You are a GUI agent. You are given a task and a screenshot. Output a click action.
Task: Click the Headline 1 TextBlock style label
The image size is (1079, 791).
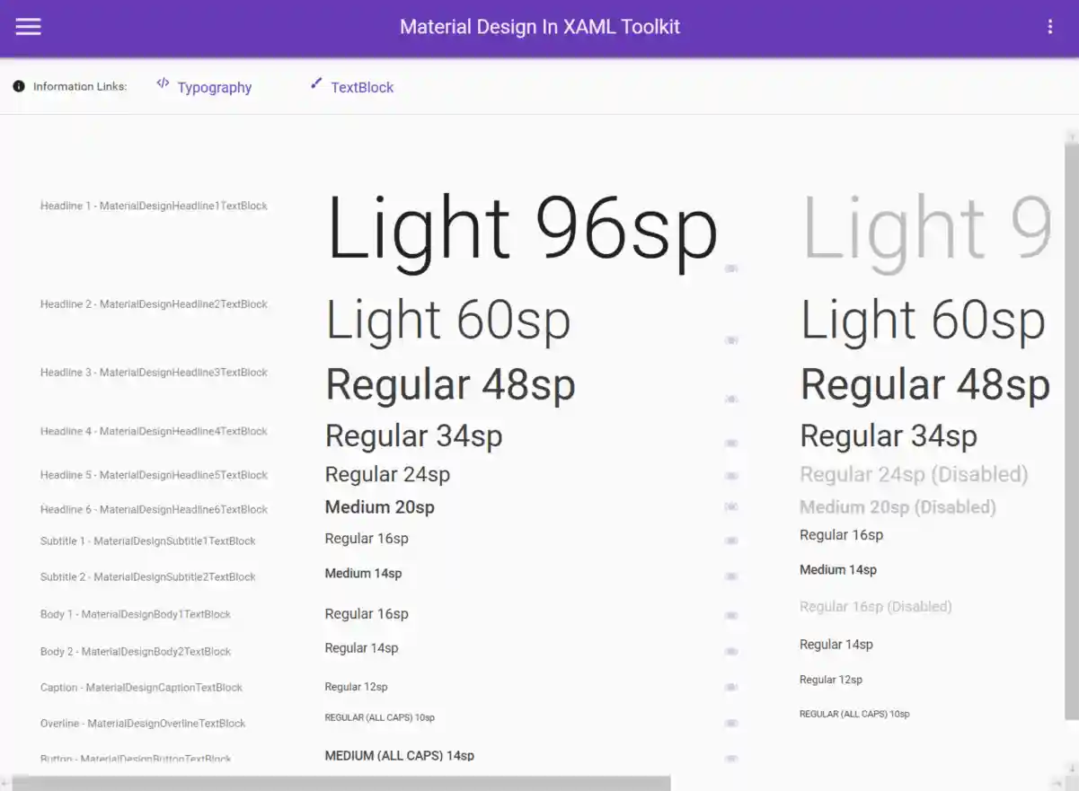[154, 206]
